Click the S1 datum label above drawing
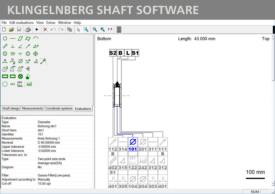Viewport: 275px width, 194px height. (135, 53)
